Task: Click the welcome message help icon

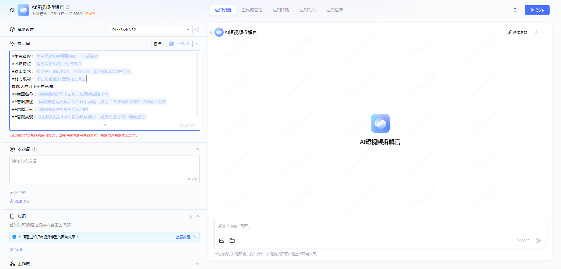Action: (x=34, y=149)
